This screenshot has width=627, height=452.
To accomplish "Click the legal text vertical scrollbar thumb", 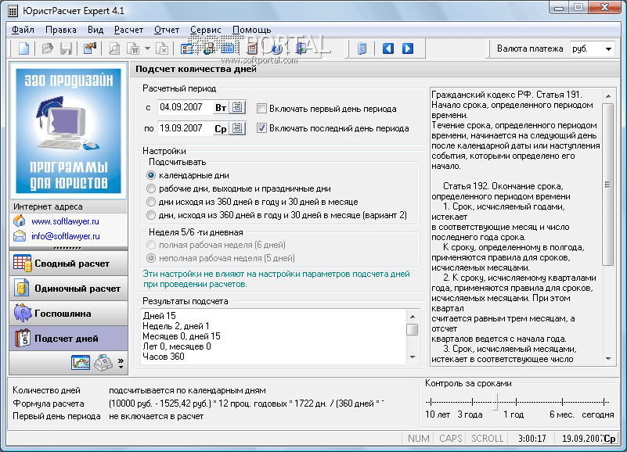I will tap(607, 185).
